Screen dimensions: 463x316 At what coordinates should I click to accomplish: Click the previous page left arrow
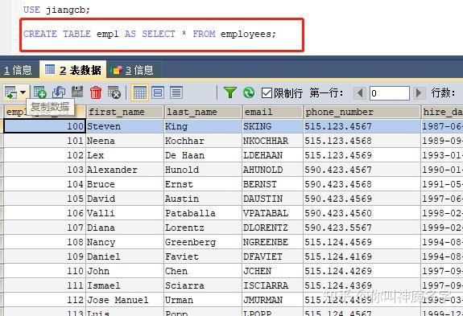pos(360,93)
